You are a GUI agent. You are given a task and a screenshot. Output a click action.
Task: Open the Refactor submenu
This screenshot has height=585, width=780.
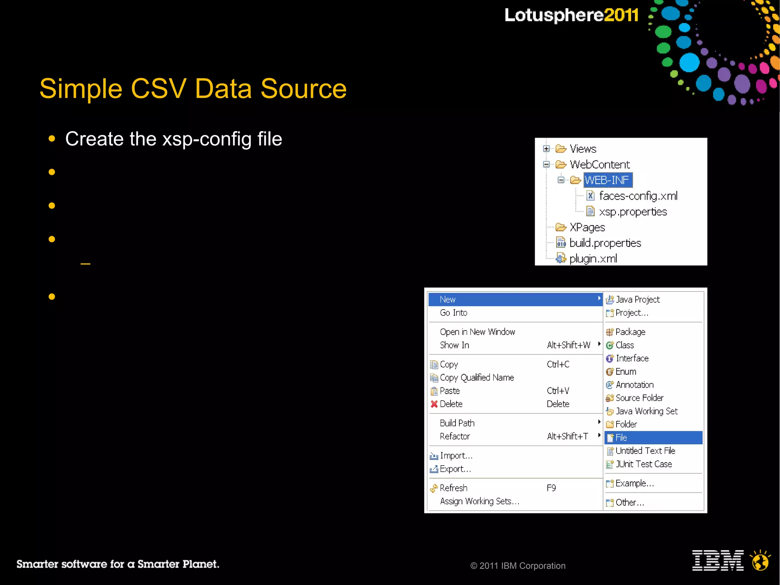pyautogui.click(x=515, y=436)
